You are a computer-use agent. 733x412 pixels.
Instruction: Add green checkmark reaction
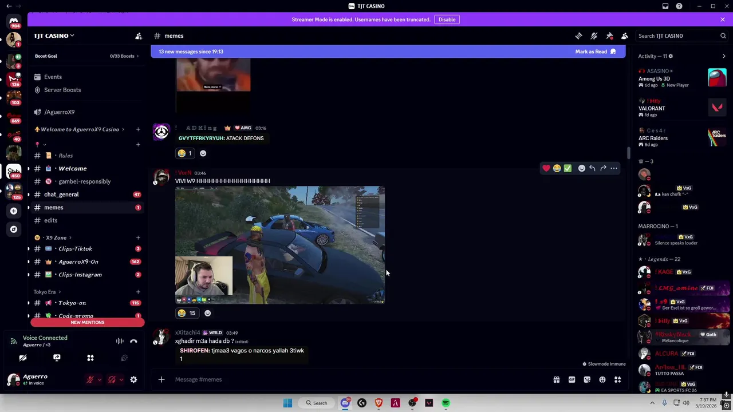(x=568, y=168)
